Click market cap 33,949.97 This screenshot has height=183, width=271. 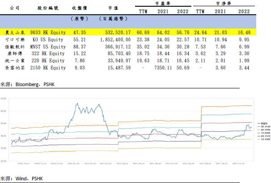tap(119, 61)
